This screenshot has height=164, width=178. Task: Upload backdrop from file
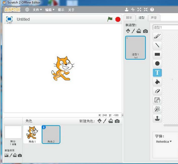(x=15, y=155)
